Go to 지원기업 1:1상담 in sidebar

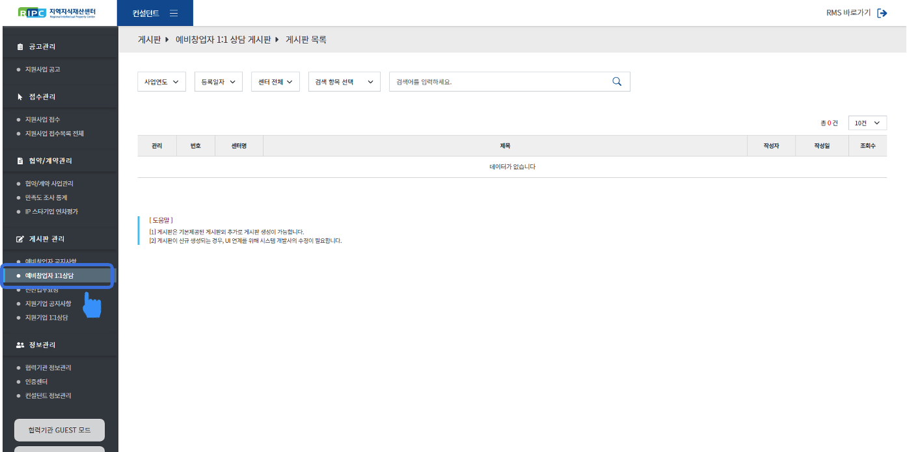point(46,318)
